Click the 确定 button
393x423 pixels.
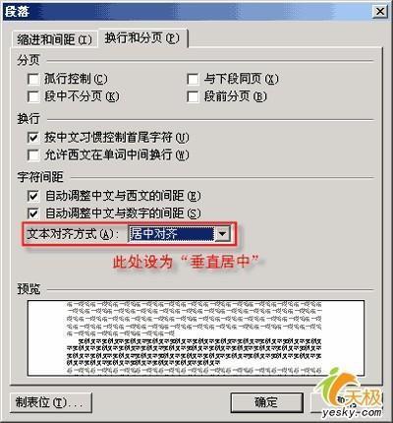click(266, 402)
